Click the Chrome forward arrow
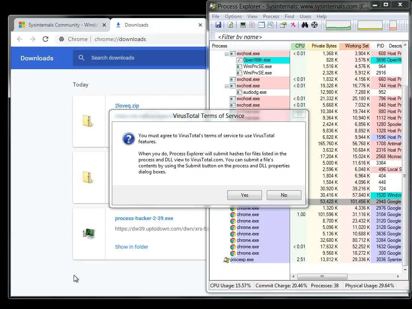 [x=33, y=39]
